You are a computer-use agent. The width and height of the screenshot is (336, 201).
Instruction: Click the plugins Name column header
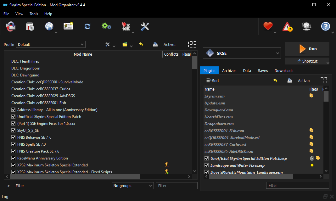point(256,89)
